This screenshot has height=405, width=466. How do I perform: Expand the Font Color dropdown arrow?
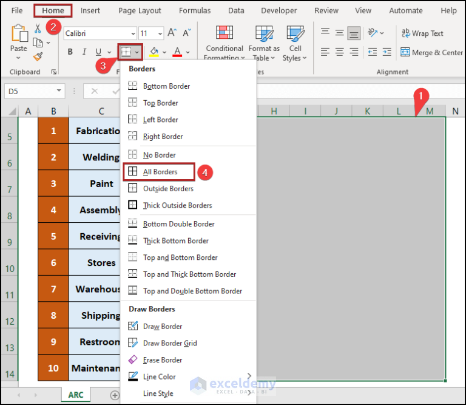coord(188,52)
